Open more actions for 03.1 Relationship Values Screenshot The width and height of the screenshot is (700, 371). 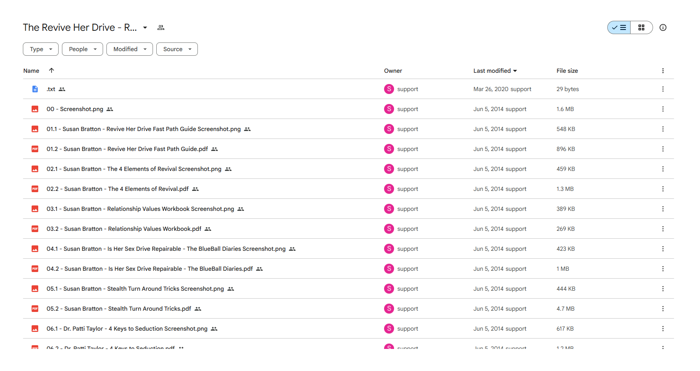pyautogui.click(x=663, y=209)
